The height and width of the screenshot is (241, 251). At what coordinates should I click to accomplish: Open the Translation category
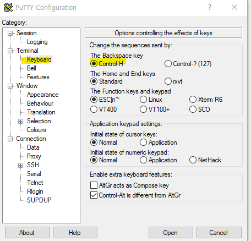coord(41,112)
